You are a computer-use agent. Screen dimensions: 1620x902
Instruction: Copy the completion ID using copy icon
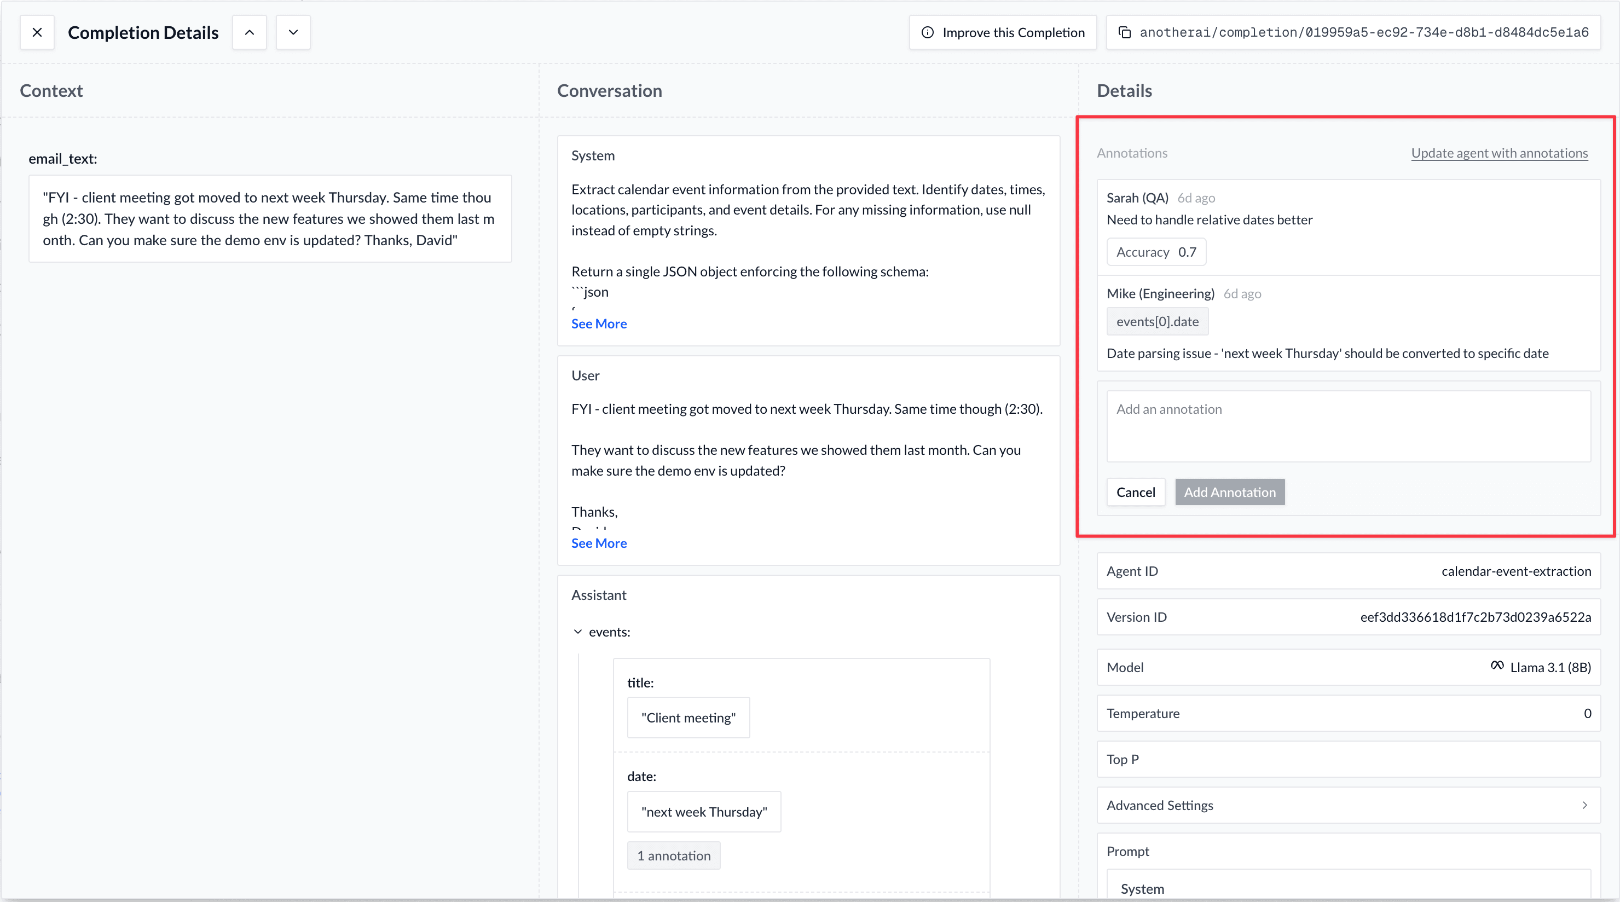pyautogui.click(x=1125, y=33)
